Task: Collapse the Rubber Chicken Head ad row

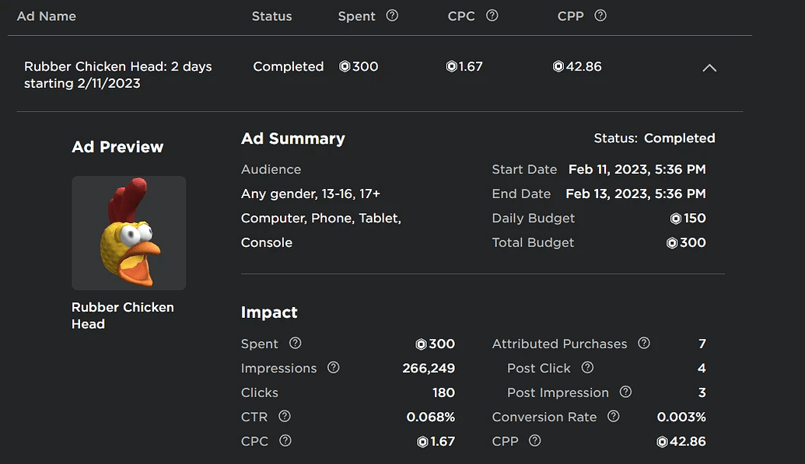Action: [x=709, y=68]
